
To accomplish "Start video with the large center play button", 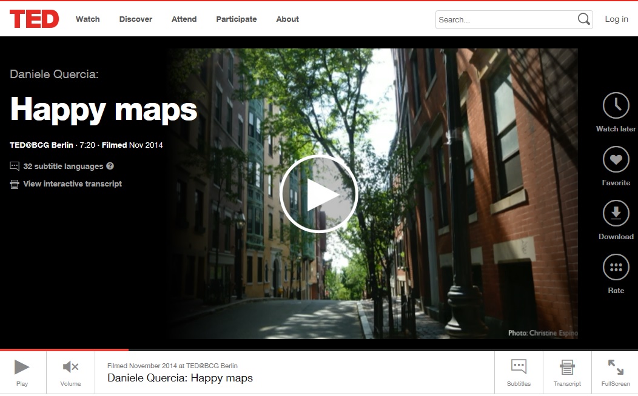I will (x=319, y=194).
